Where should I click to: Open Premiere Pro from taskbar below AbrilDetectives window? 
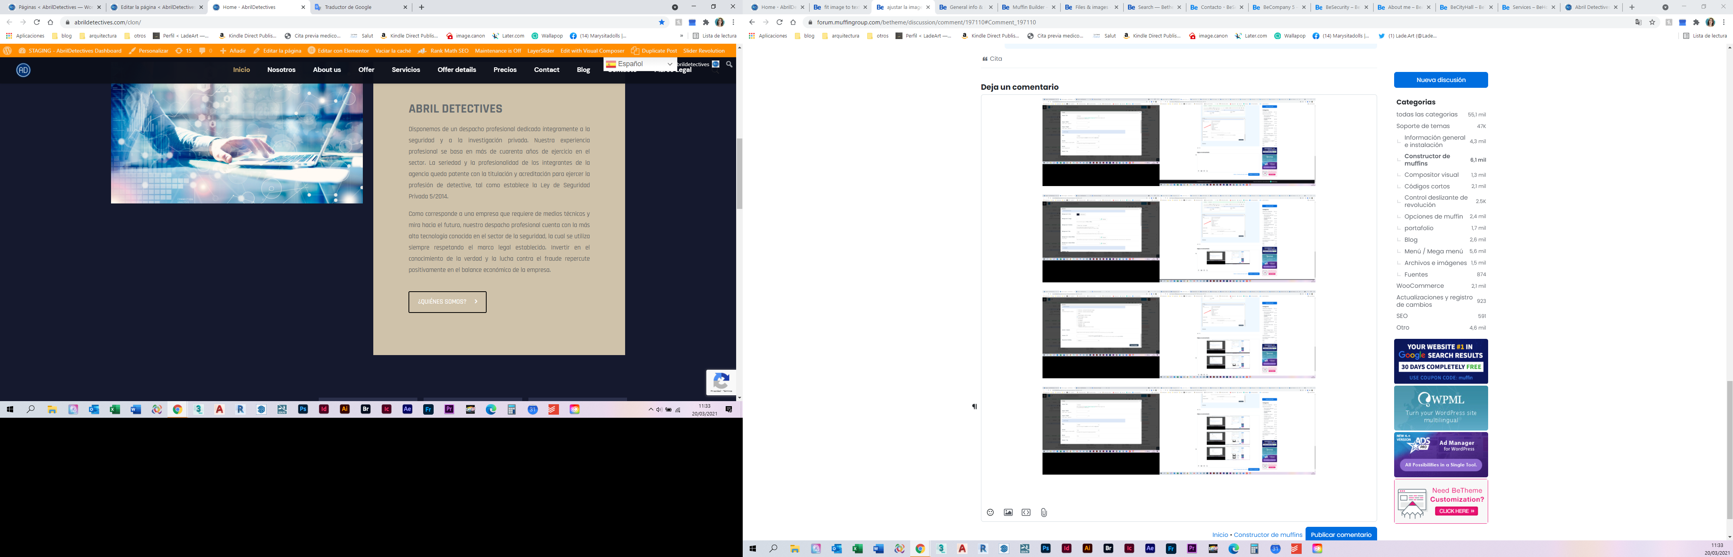(449, 409)
